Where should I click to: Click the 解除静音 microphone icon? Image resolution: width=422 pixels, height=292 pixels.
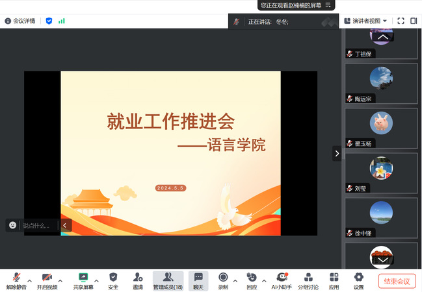pyautogui.click(x=16, y=278)
